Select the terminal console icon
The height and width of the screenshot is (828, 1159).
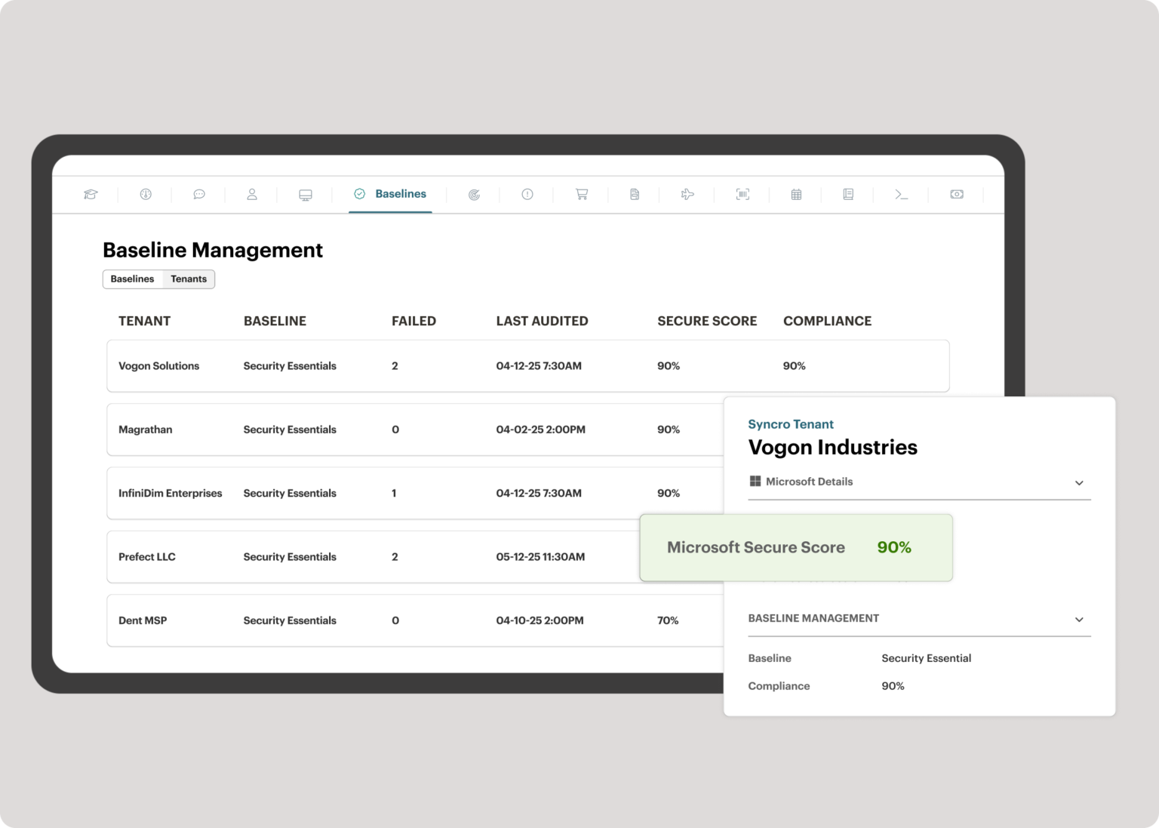click(x=901, y=194)
